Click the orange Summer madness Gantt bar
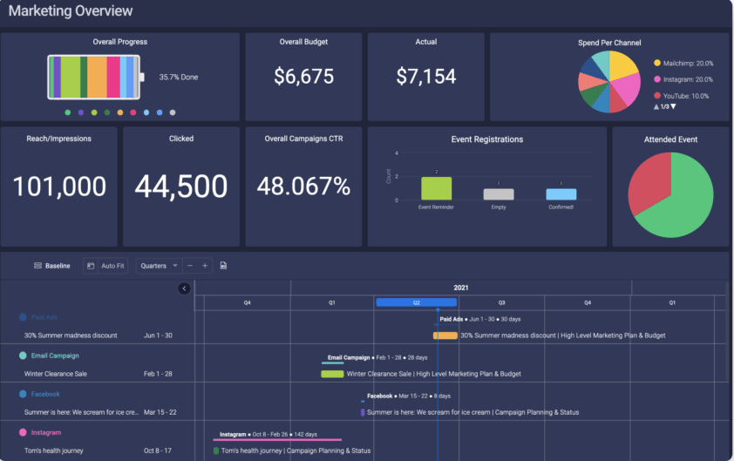Screen dimensions: 734x461 [445, 336]
